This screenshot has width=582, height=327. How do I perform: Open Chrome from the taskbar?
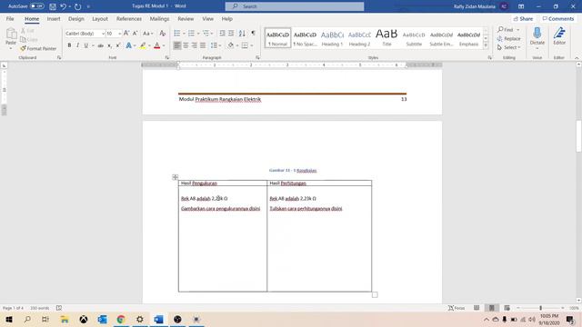[121, 319]
